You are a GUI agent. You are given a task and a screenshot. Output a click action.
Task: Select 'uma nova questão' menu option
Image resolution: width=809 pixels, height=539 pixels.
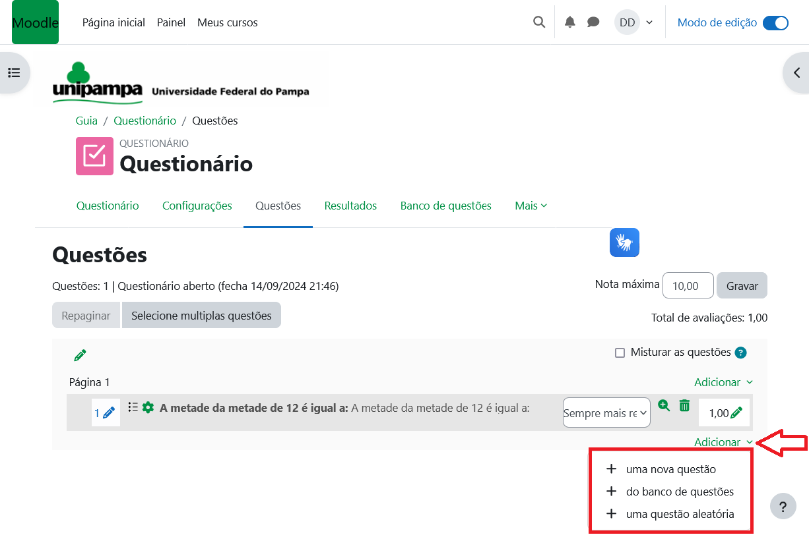pyautogui.click(x=670, y=469)
